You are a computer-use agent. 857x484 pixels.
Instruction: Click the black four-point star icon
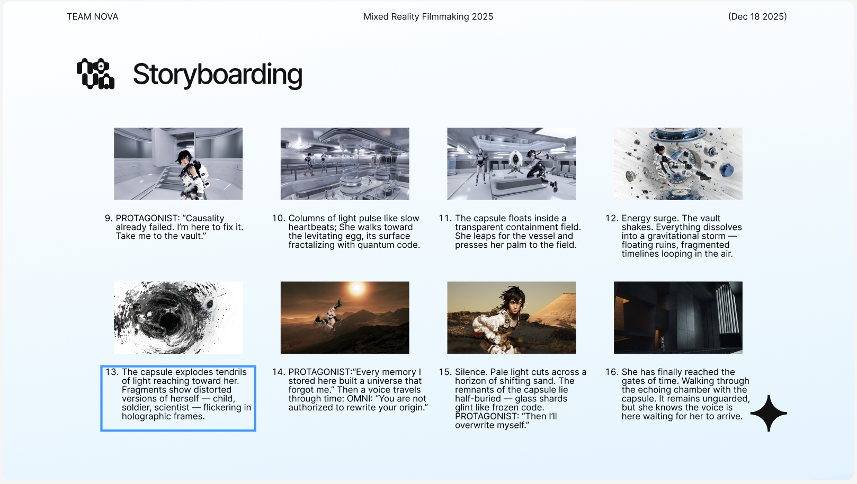(769, 413)
